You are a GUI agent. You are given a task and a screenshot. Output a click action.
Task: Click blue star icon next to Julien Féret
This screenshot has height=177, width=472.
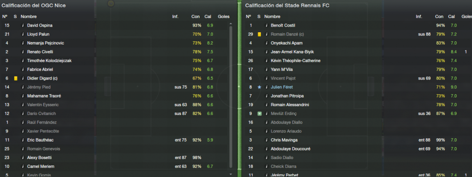coord(259,87)
